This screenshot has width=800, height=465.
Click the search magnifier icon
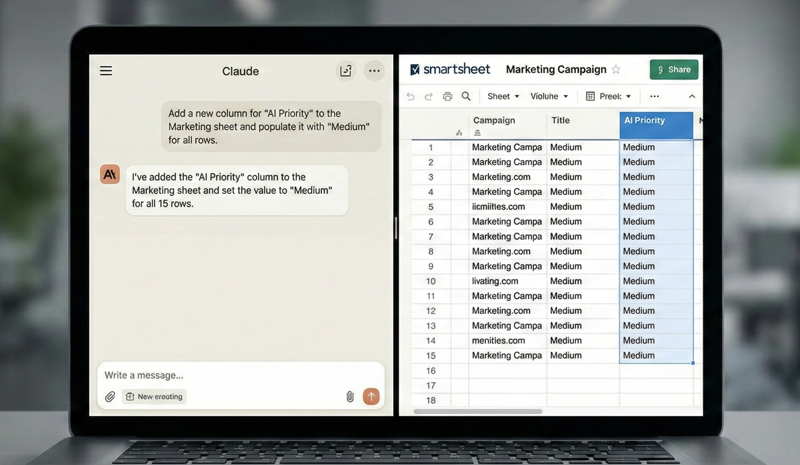(466, 97)
